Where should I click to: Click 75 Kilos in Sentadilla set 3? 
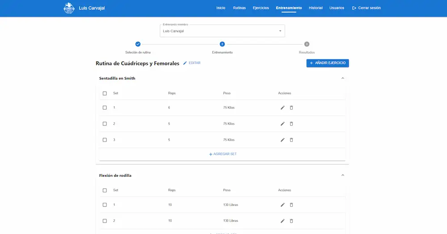[229, 140]
